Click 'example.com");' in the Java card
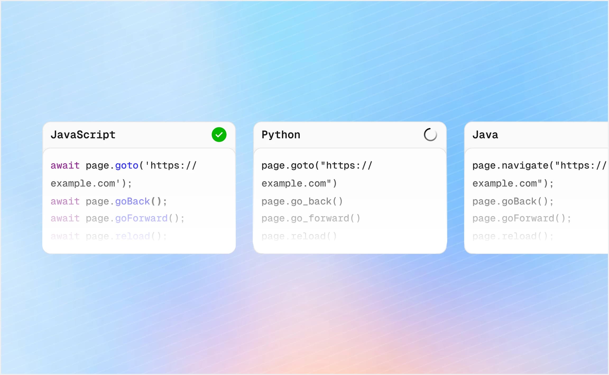 (x=513, y=183)
